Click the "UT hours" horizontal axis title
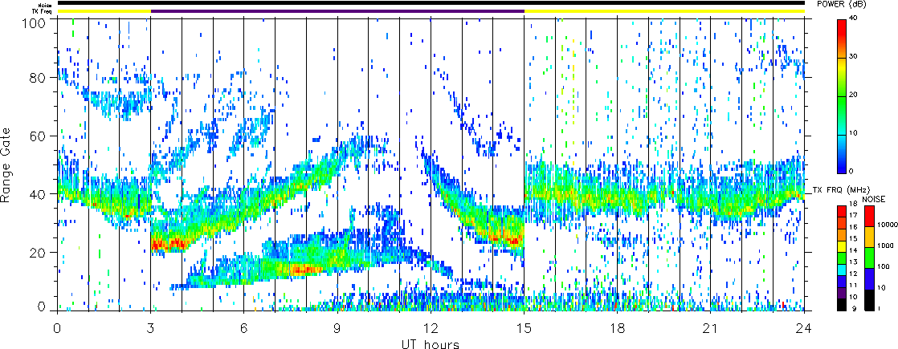The height and width of the screenshot is (349, 898). click(430, 343)
